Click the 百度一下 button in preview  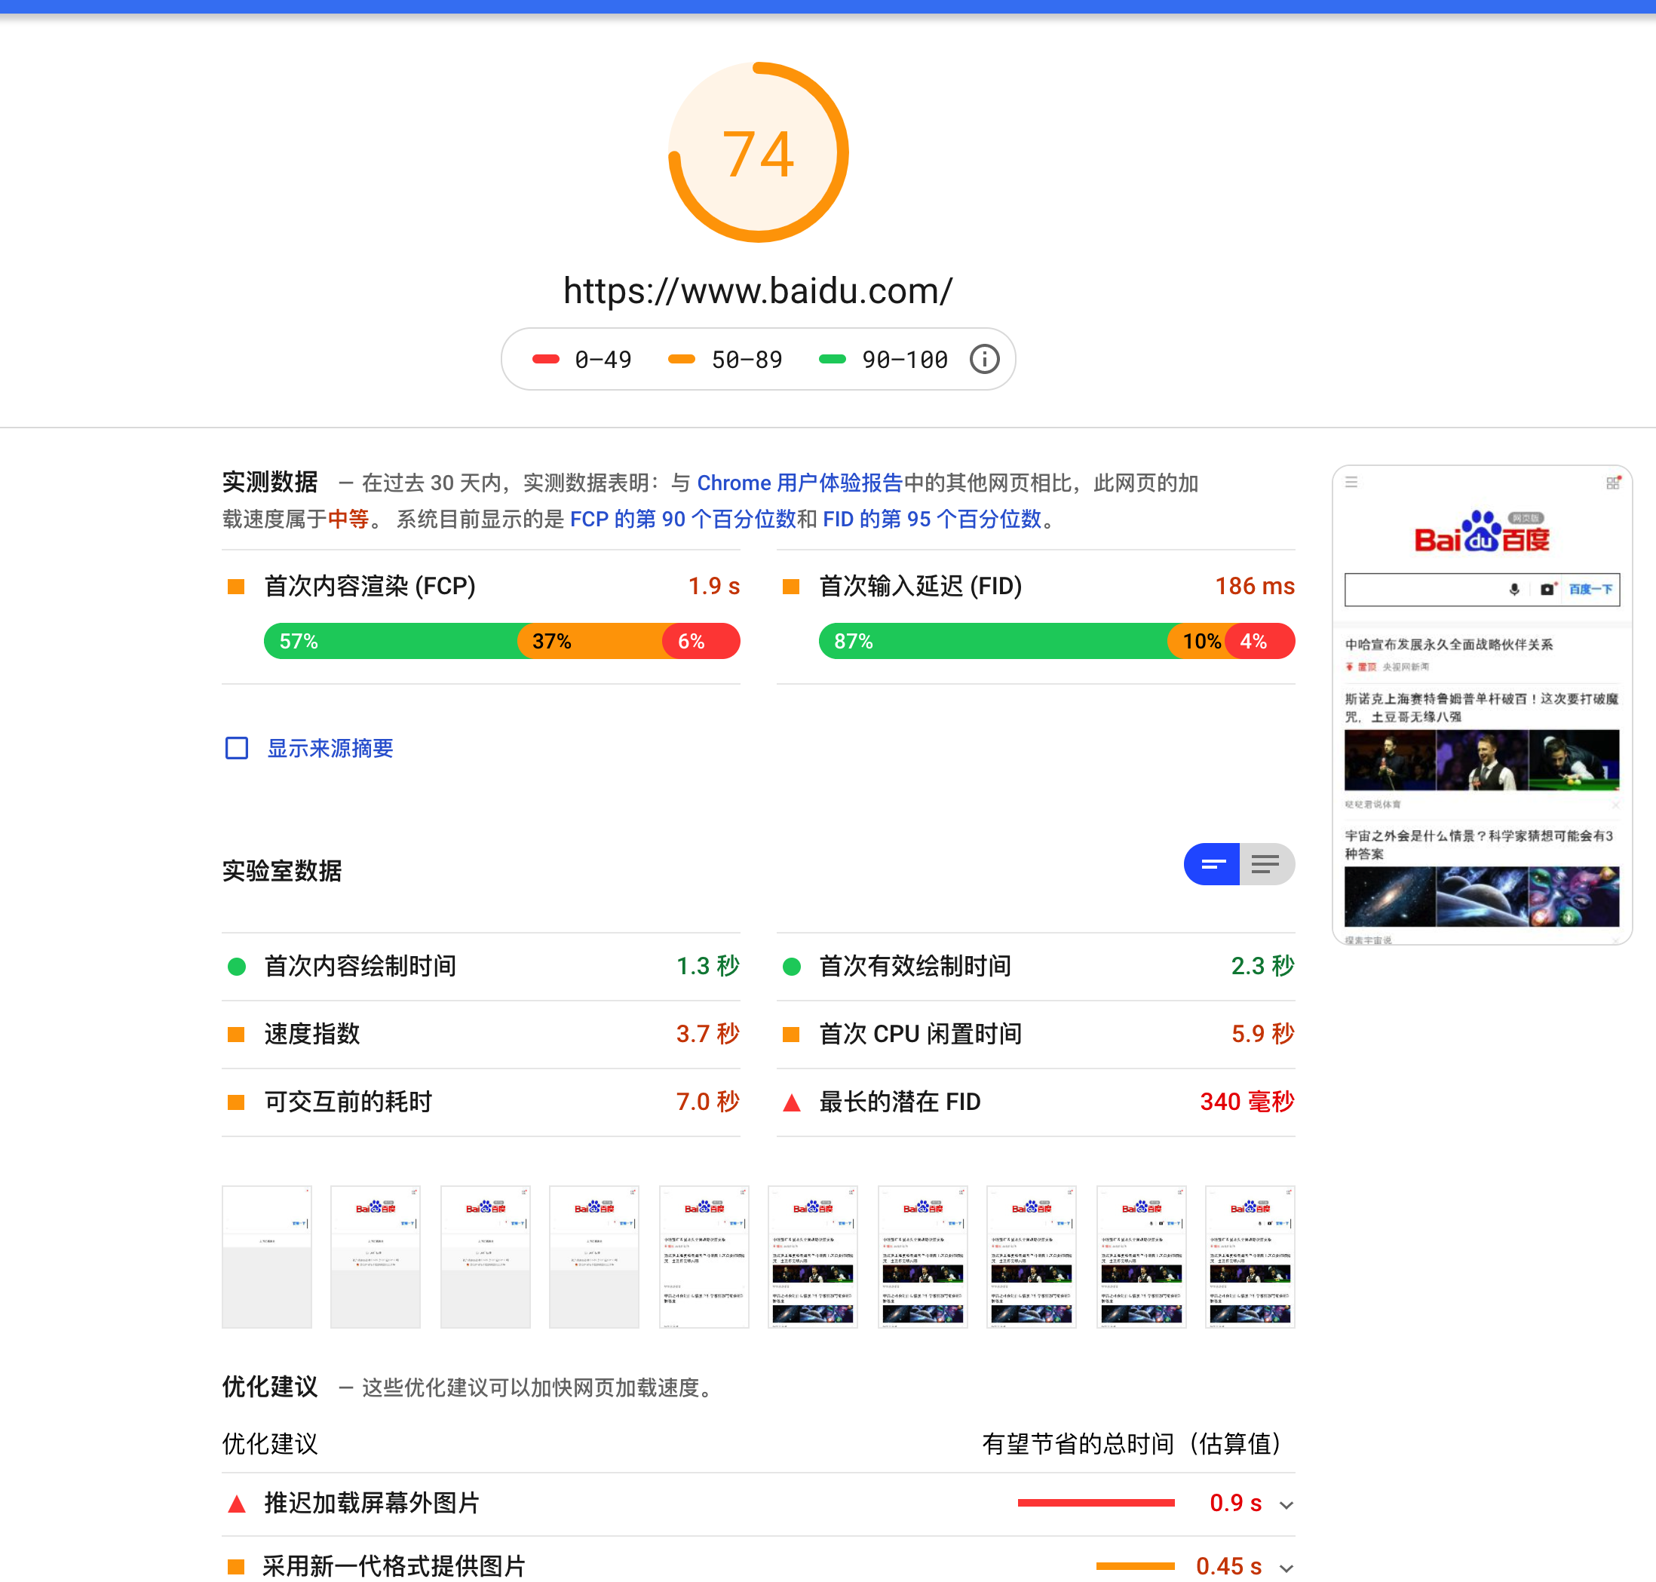[1590, 590]
